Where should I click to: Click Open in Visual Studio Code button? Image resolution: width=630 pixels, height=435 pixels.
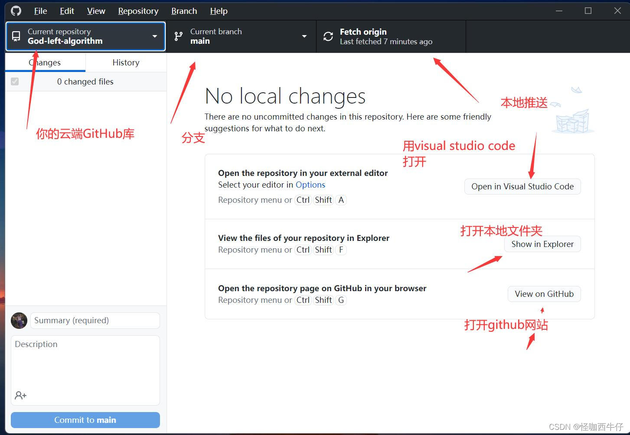tap(522, 186)
